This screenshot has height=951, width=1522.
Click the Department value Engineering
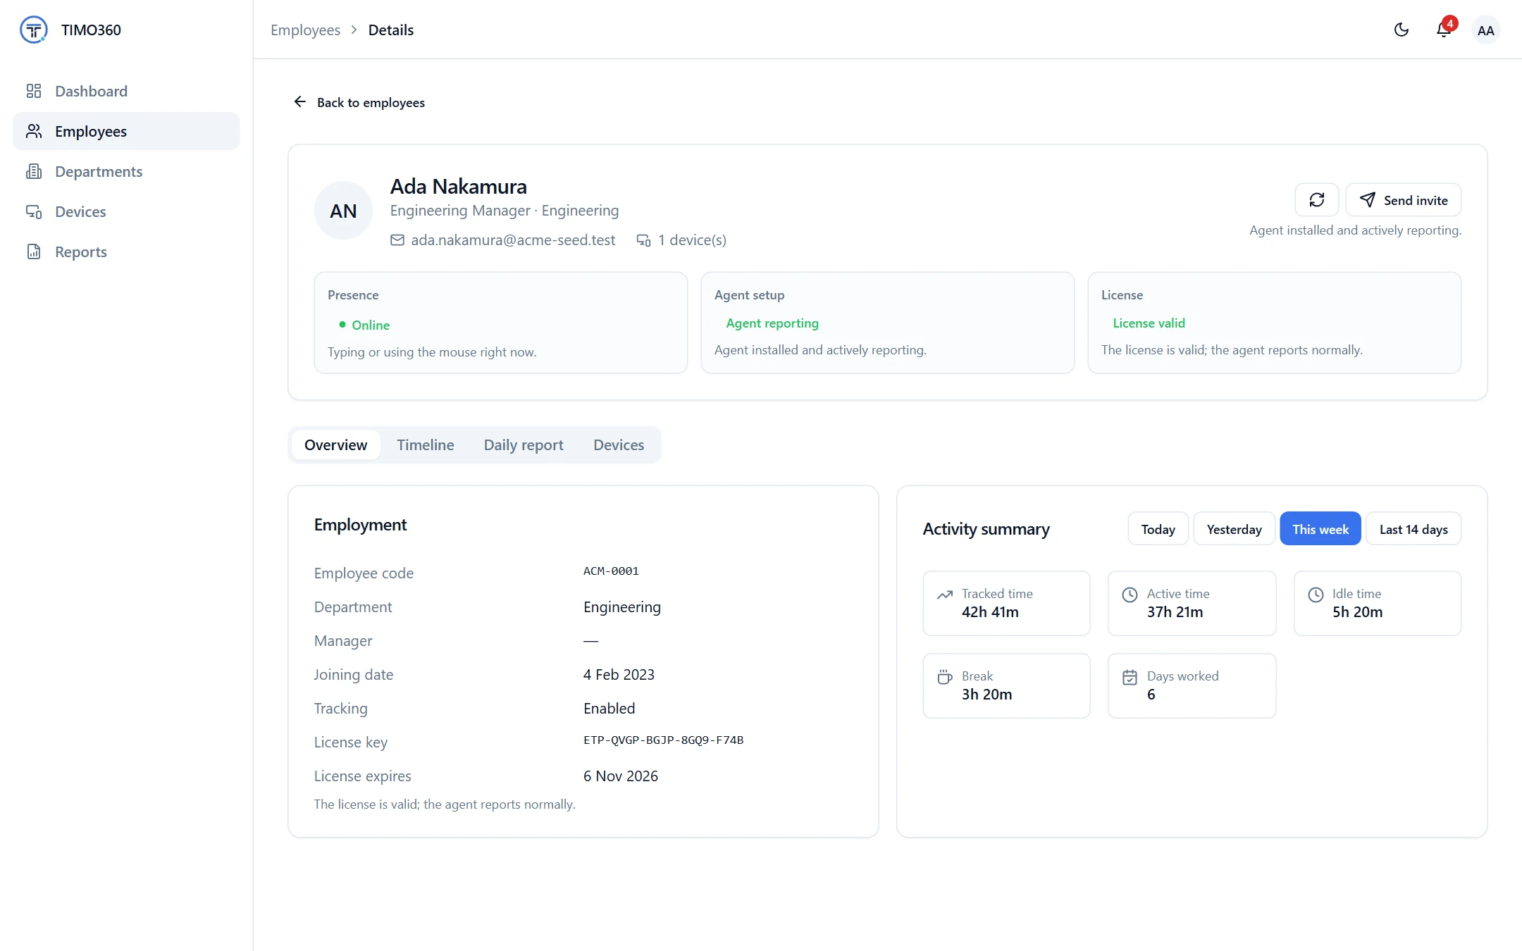[622, 607]
